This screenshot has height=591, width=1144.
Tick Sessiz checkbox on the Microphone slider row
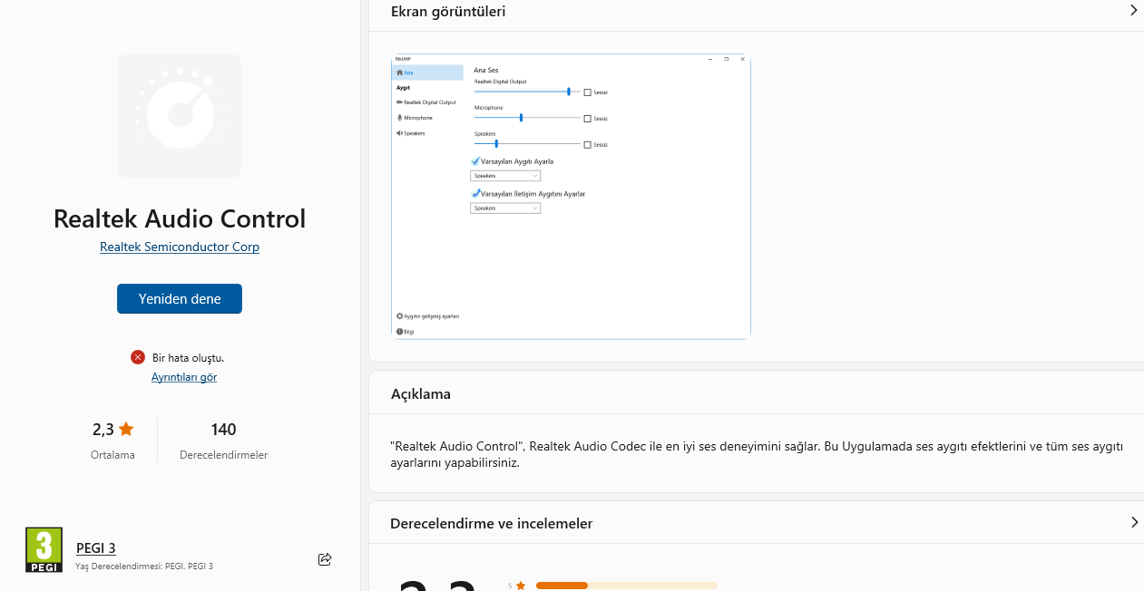point(588,119)
